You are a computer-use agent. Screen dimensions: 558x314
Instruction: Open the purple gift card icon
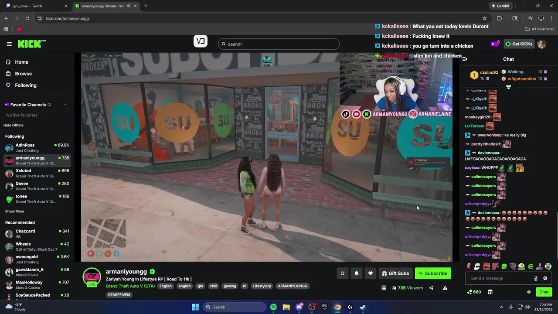pyautogui.click(x=495, y=44)
